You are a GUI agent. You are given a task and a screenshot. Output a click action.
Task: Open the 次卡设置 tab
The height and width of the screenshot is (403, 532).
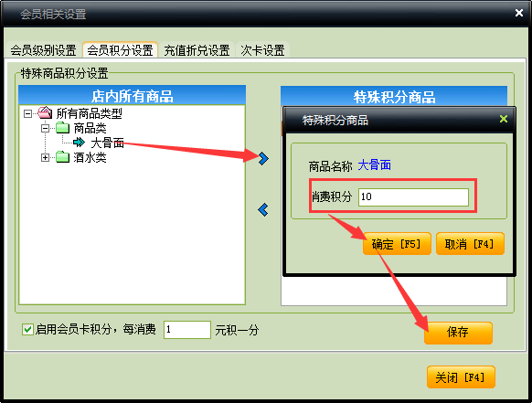coord(262,50)
